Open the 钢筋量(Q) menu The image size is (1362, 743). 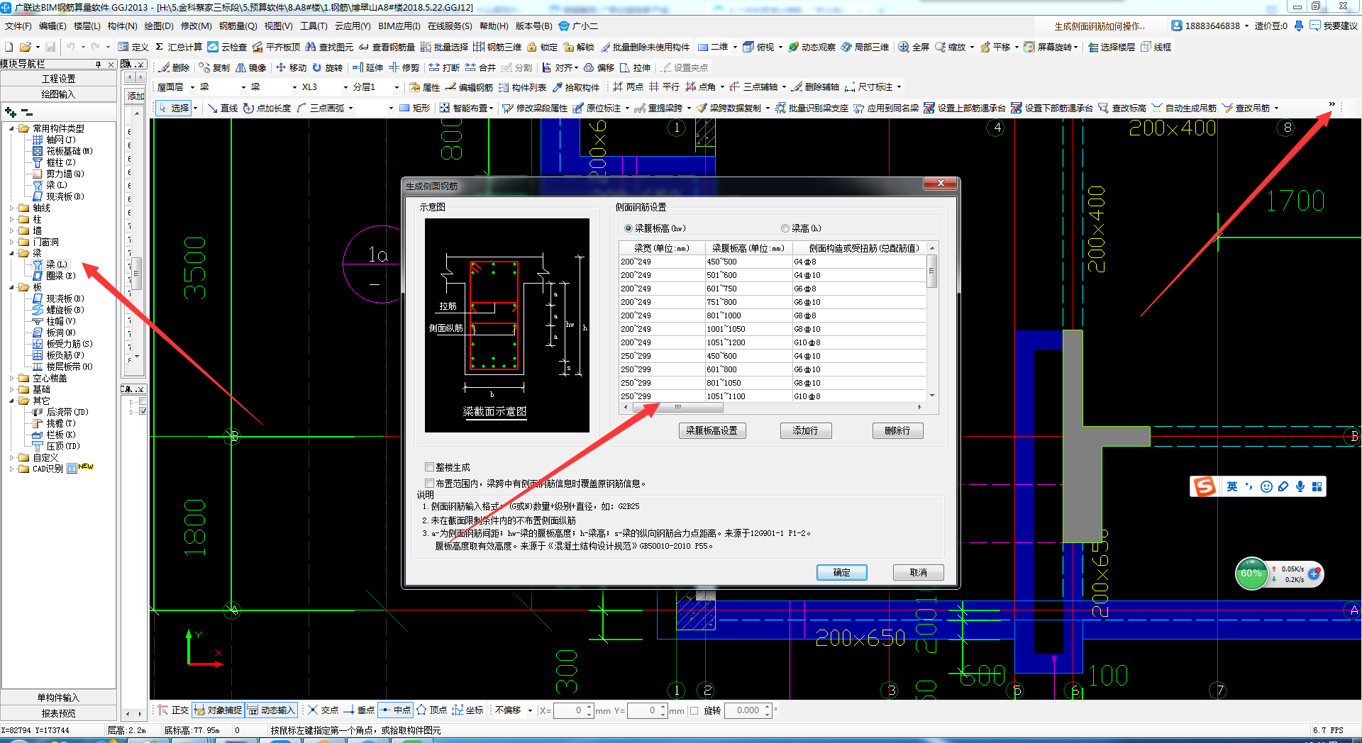[x=238, y=26]
